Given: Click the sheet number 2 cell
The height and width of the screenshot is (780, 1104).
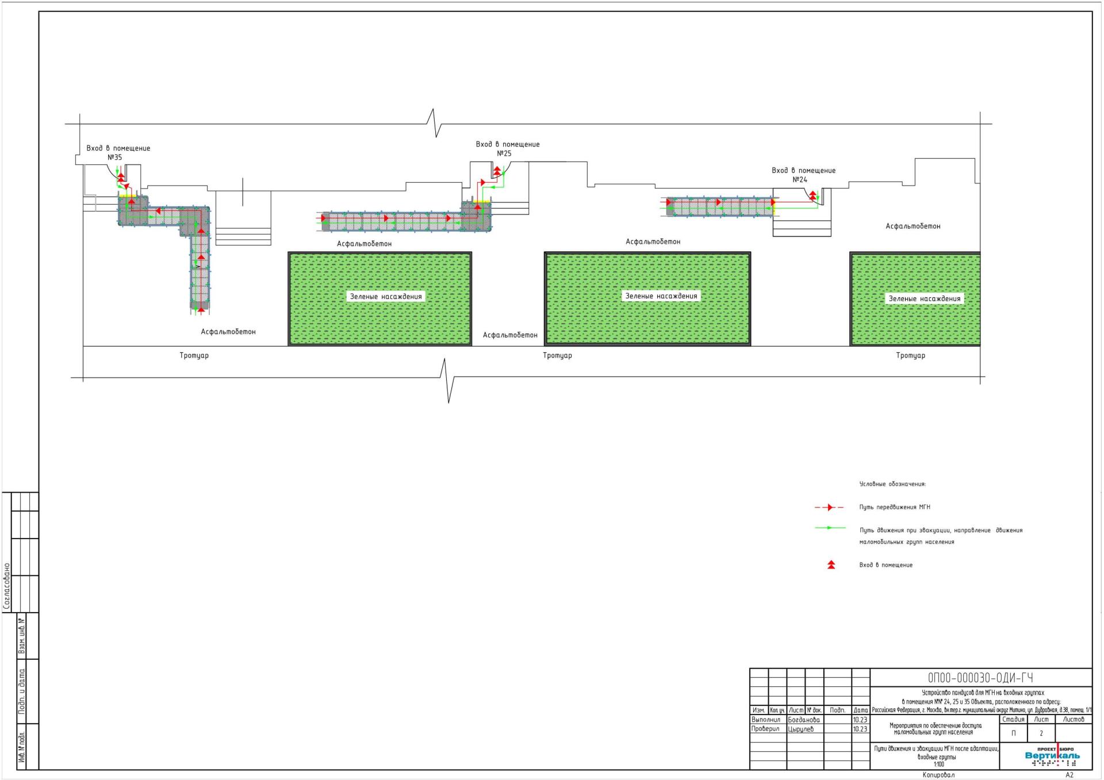Looking at the screenshot, I should tap(1041, 733).
